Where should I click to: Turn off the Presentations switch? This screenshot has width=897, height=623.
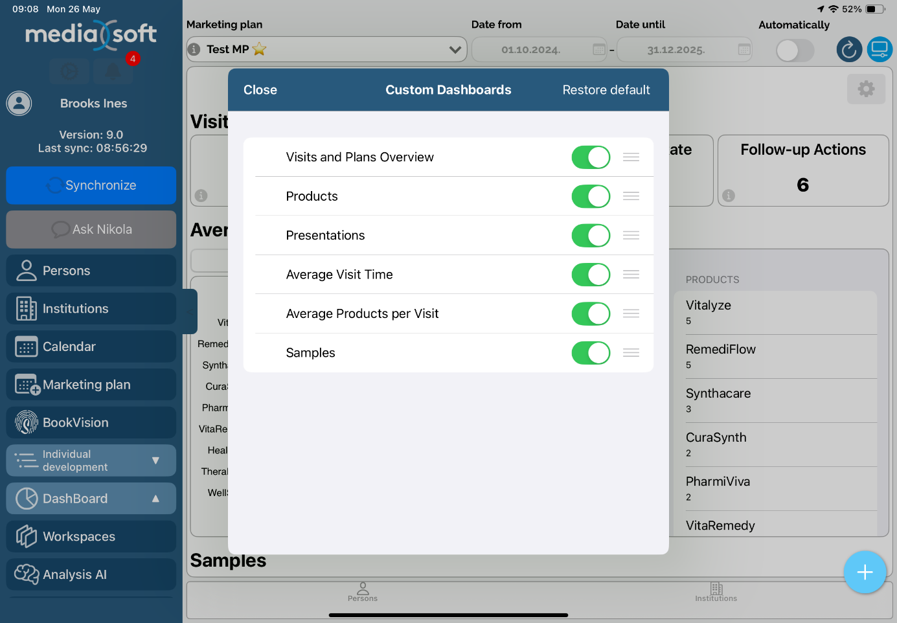pyautogui.click(x=591, y=236)
